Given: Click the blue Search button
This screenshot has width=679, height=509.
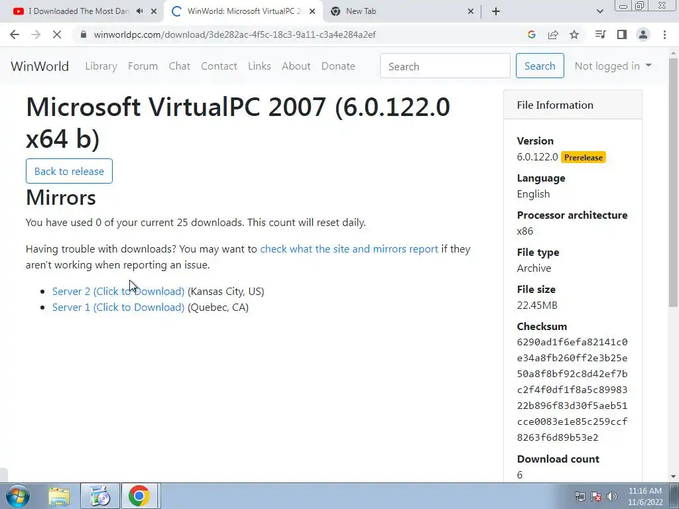Looking at the screenshot, I should click(540, 66).
